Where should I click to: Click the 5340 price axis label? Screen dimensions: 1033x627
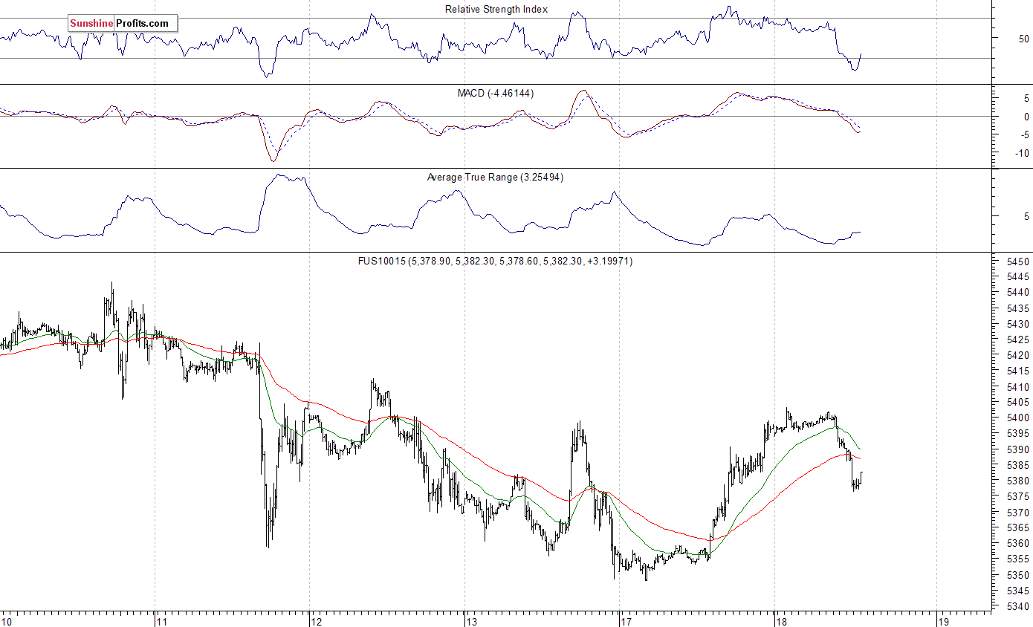pos(1017,606)
